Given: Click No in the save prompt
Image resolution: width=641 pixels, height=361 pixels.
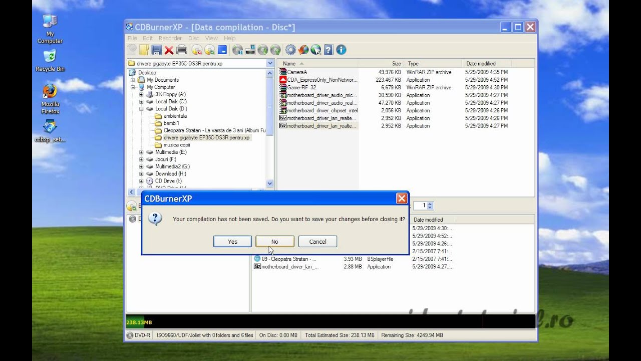Looking at the screenshot, I should [x=274, y=242].
